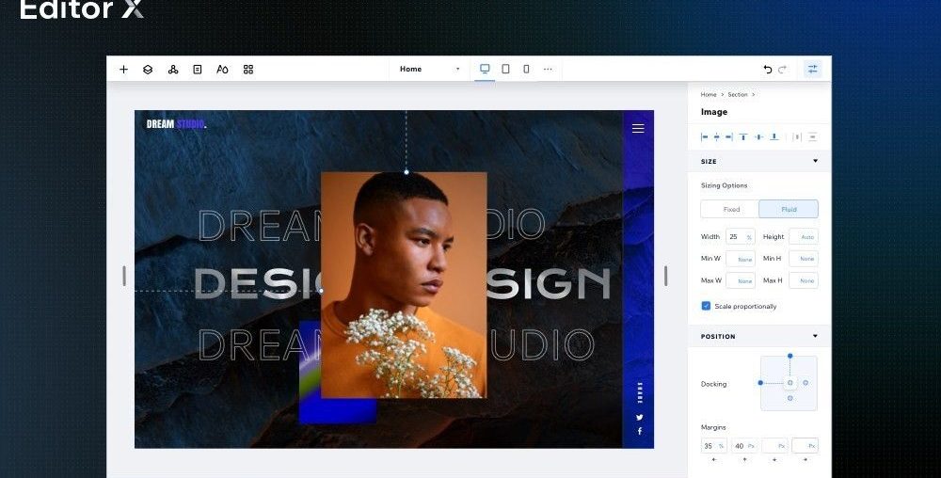The width and height of the screenshot is (941, 478).
Task: Change Width unit percent dropdown
Action: (x=749, y=237)
